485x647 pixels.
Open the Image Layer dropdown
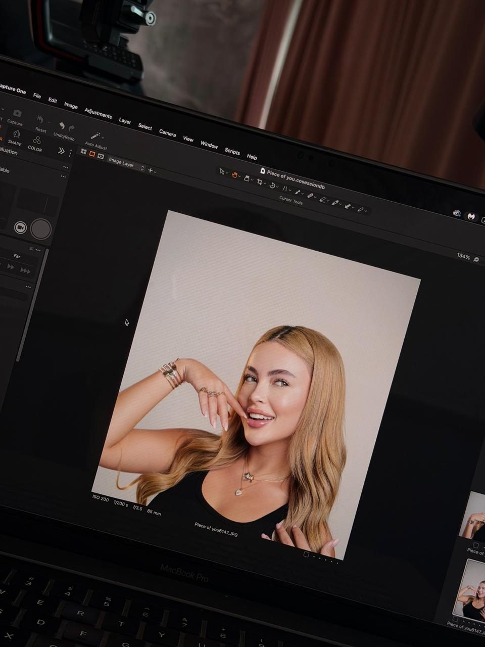(126, 164)
